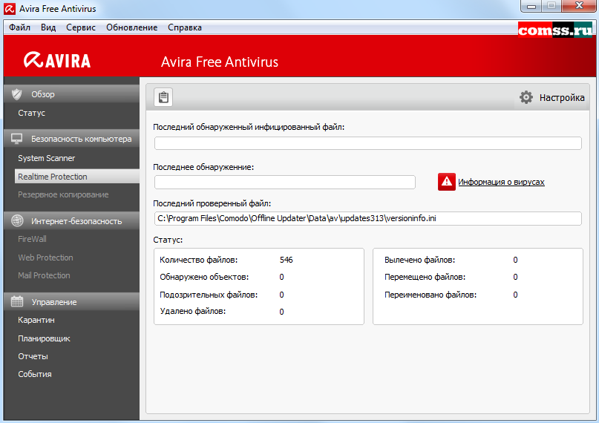The image size is (599, 423).
Task: Open Отчеты in the sidebar
Action: point(33,356)
